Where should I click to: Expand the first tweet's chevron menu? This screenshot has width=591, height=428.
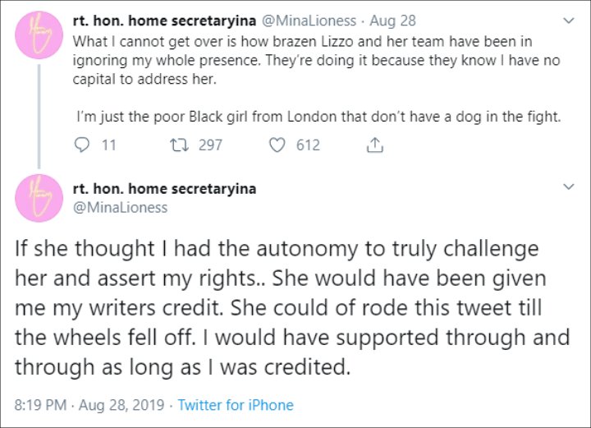coord(568,21)
